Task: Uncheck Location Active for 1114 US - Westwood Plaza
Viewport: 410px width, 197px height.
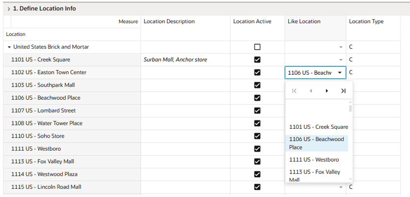Action: click(257, 174)
